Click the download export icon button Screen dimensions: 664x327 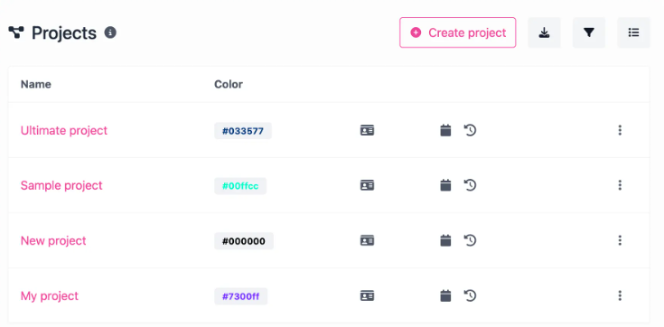pos(544,33)
